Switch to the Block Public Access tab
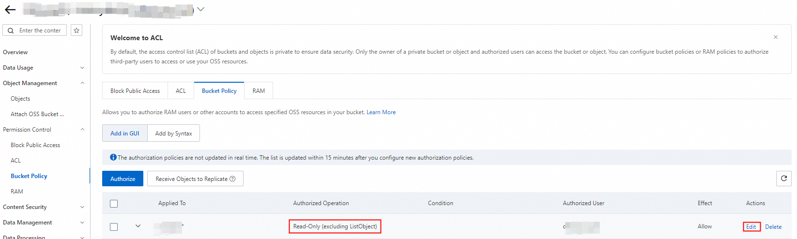 [135, 91]
